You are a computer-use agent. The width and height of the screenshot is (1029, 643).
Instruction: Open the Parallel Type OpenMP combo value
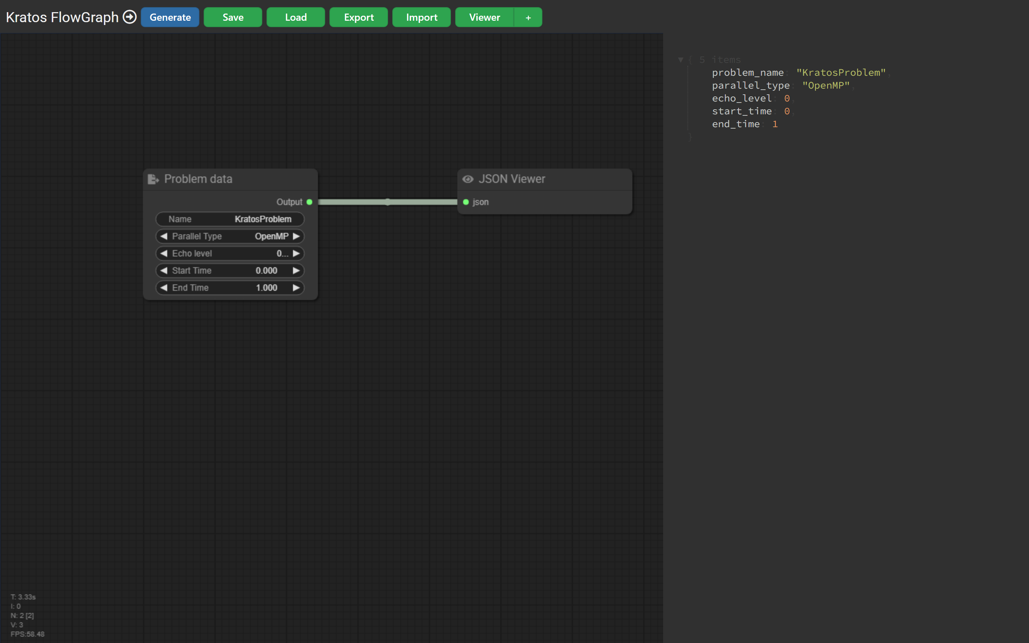point(271,236)
